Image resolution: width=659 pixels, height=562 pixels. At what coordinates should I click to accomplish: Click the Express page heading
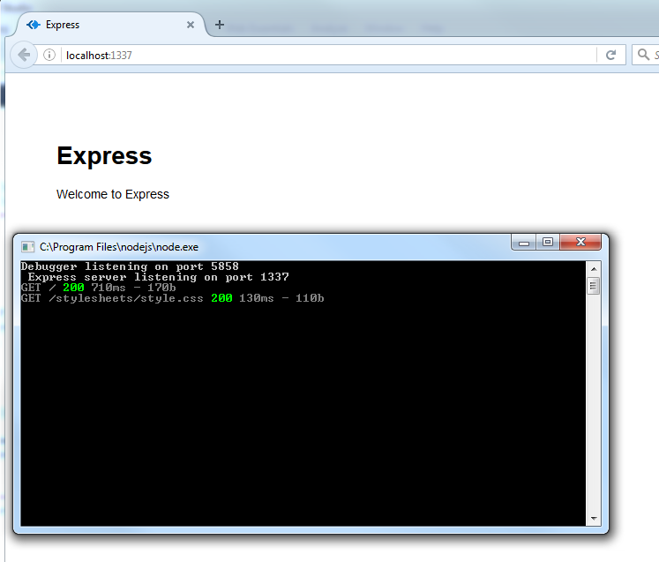104,156
